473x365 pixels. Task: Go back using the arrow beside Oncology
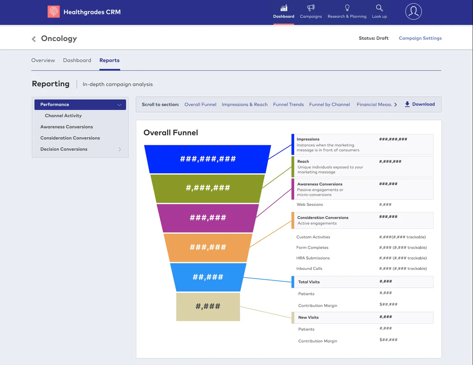[34, 39]
